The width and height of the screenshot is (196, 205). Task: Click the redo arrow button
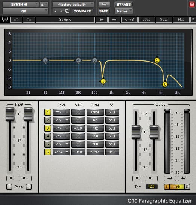29,20
